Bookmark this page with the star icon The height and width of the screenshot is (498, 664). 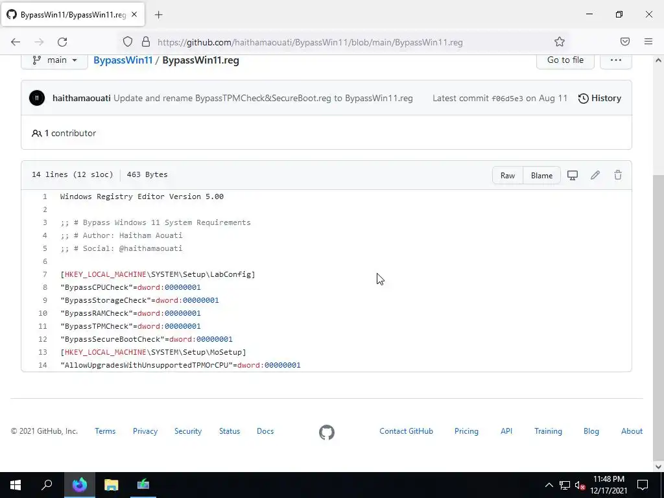tap(560, 41)
